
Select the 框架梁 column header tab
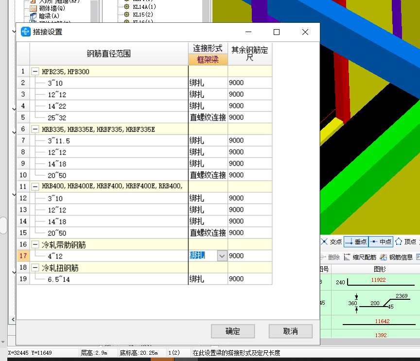coord(208,59)
